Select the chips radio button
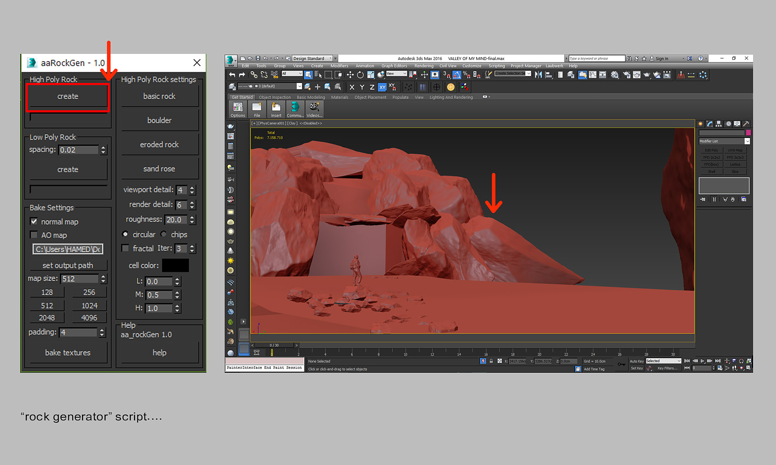 coord(164,234)
